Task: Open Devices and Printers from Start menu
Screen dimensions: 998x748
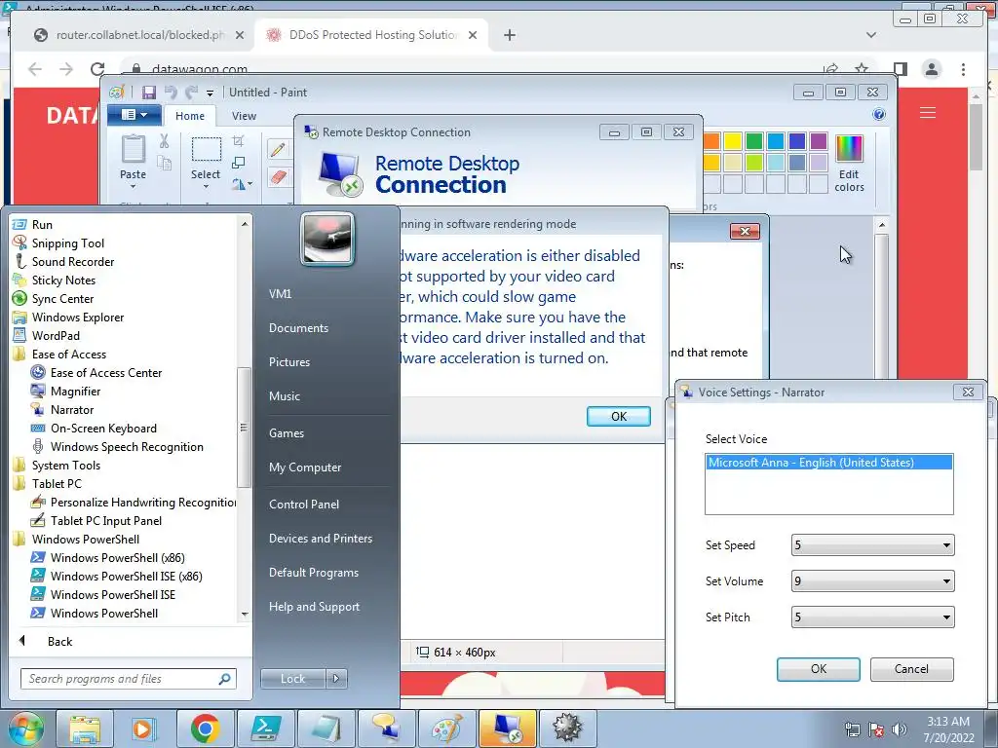Action: pyautogui.click(x=320, y=538)
